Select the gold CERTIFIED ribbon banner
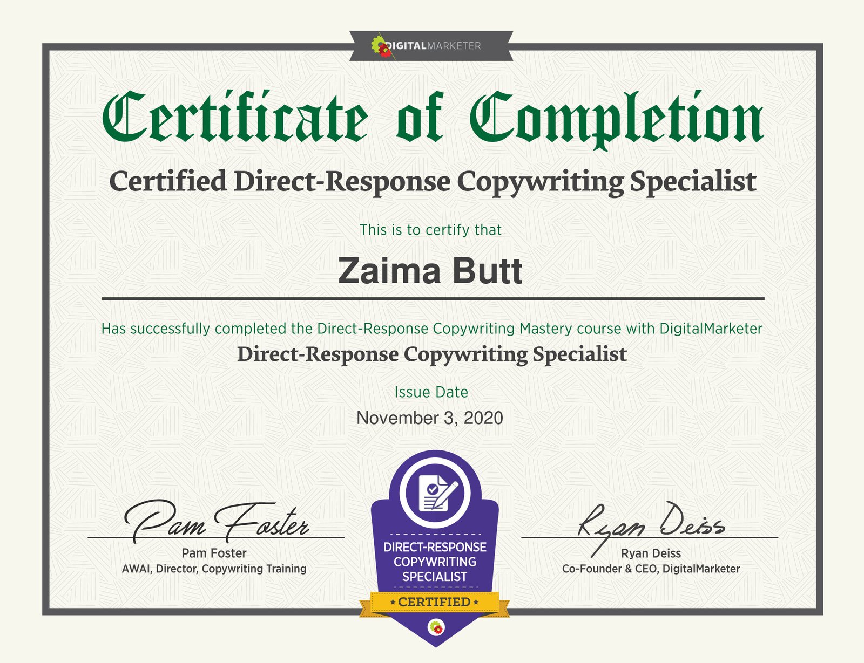The height and width of the screenshot is (663, 864). click(434, 602)
